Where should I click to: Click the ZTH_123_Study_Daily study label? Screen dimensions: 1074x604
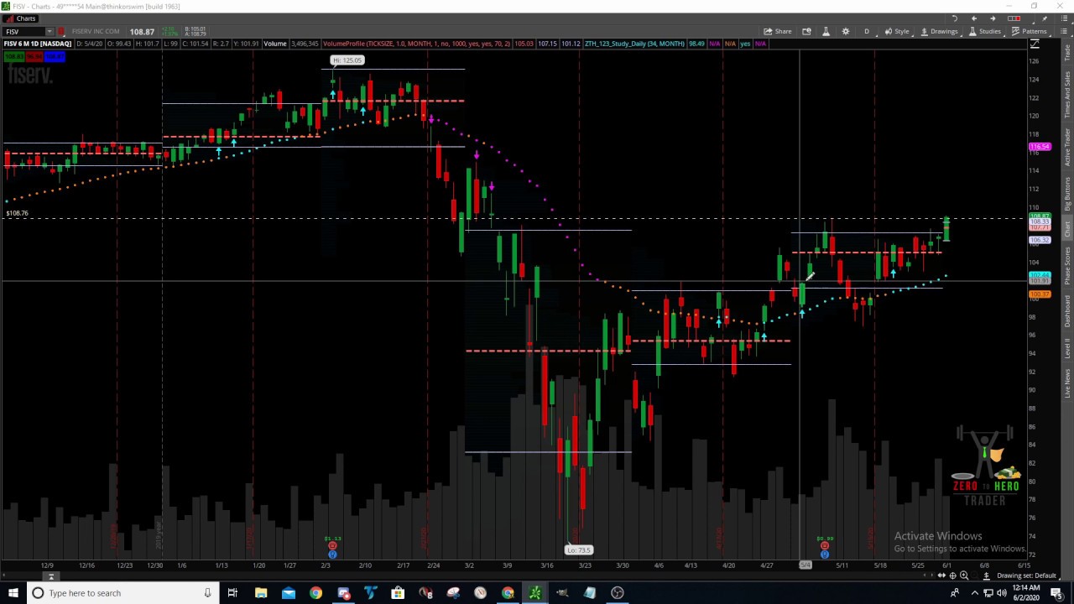coord(634,44)
